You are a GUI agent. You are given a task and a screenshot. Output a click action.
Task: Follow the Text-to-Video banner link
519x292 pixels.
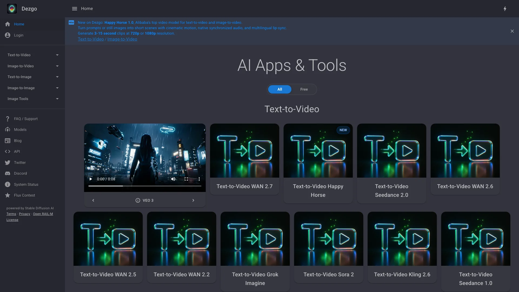(91, 39)
